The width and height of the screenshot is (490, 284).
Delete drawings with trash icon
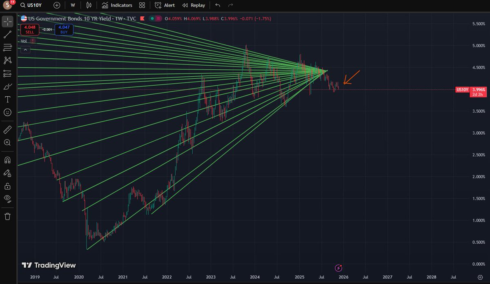[x=7, y=216]
